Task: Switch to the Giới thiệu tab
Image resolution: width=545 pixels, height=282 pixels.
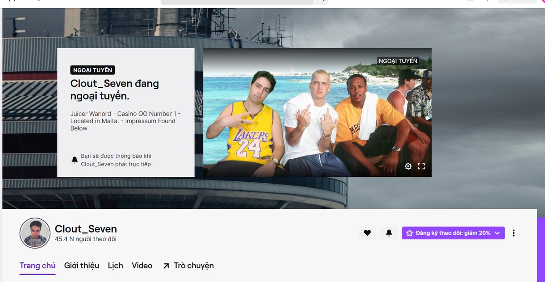Action: pos(82,266)
